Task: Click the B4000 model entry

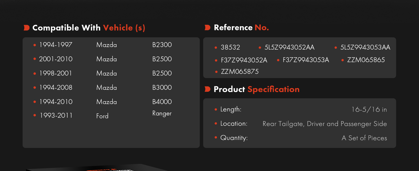Action: click(162, 102)
